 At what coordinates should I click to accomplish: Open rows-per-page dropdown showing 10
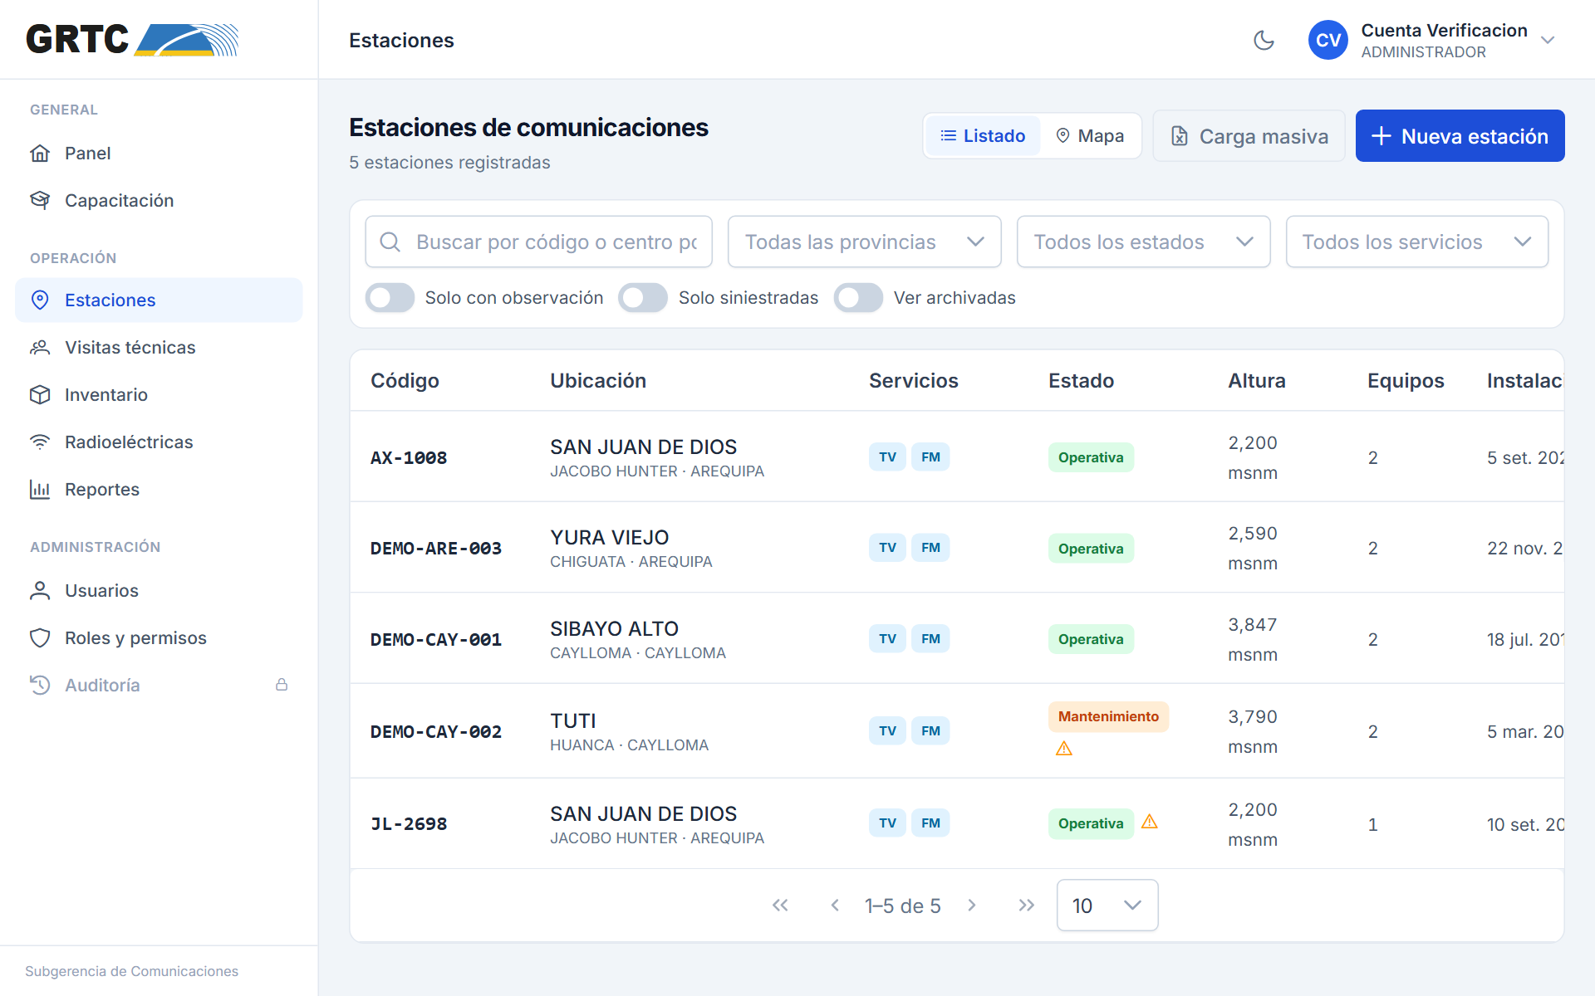tap(1107, 906)
